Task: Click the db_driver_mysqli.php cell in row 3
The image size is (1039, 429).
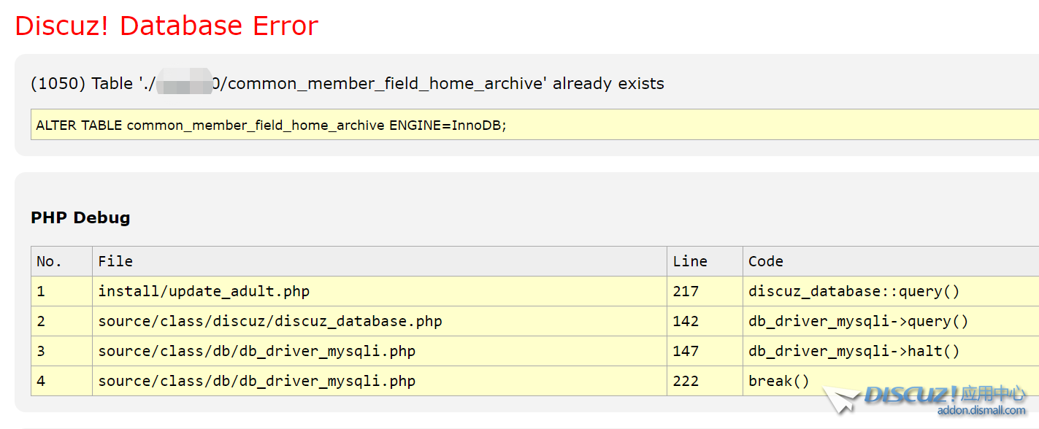Action: tap(257, 351)
